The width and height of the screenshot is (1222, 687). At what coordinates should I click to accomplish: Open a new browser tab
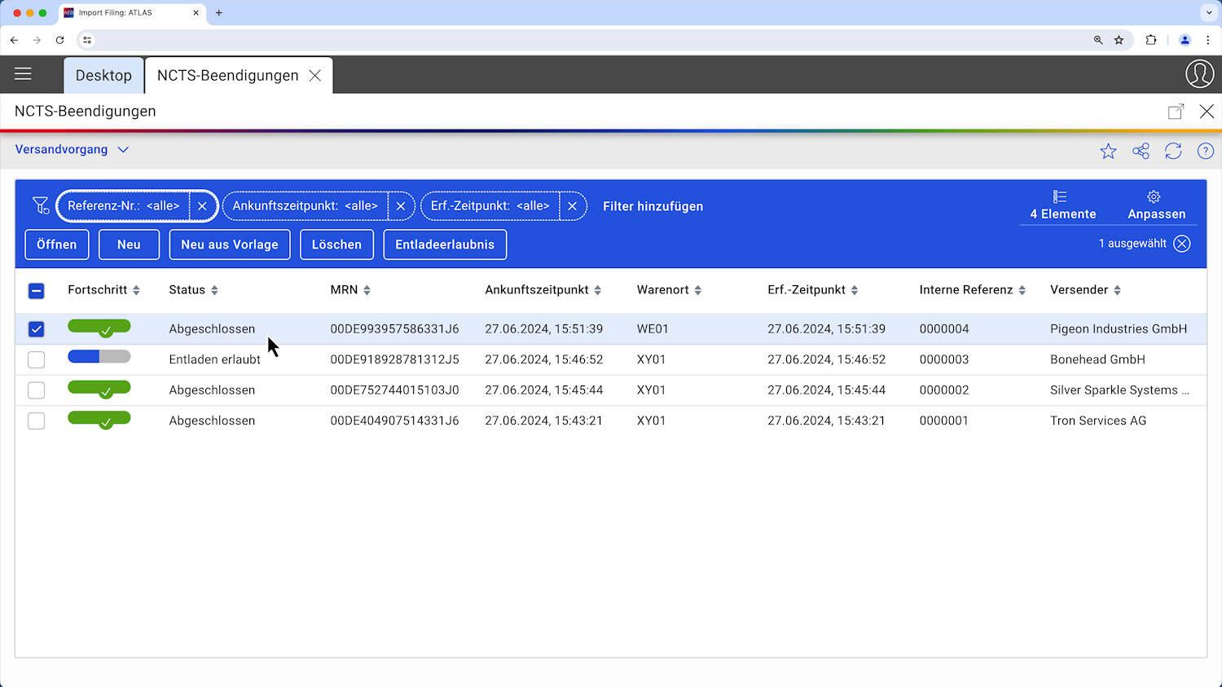[218, 13]
